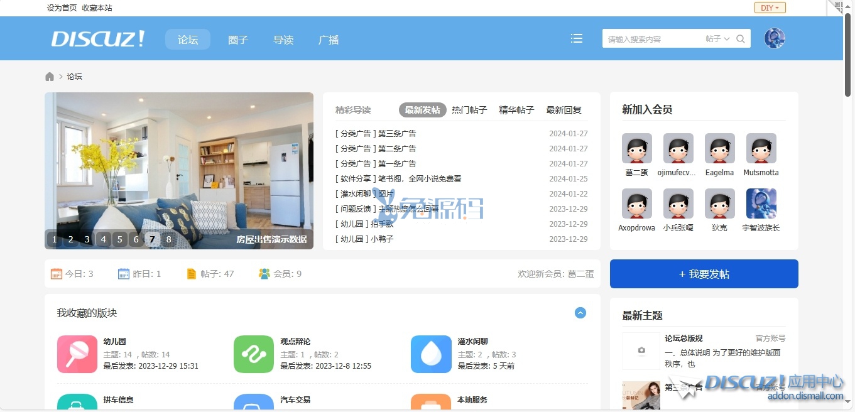
Task: Go to the 圈子 navigation item
Action: [238, 40]
